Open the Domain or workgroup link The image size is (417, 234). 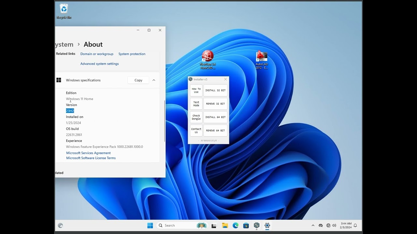[x=97, y=54]
